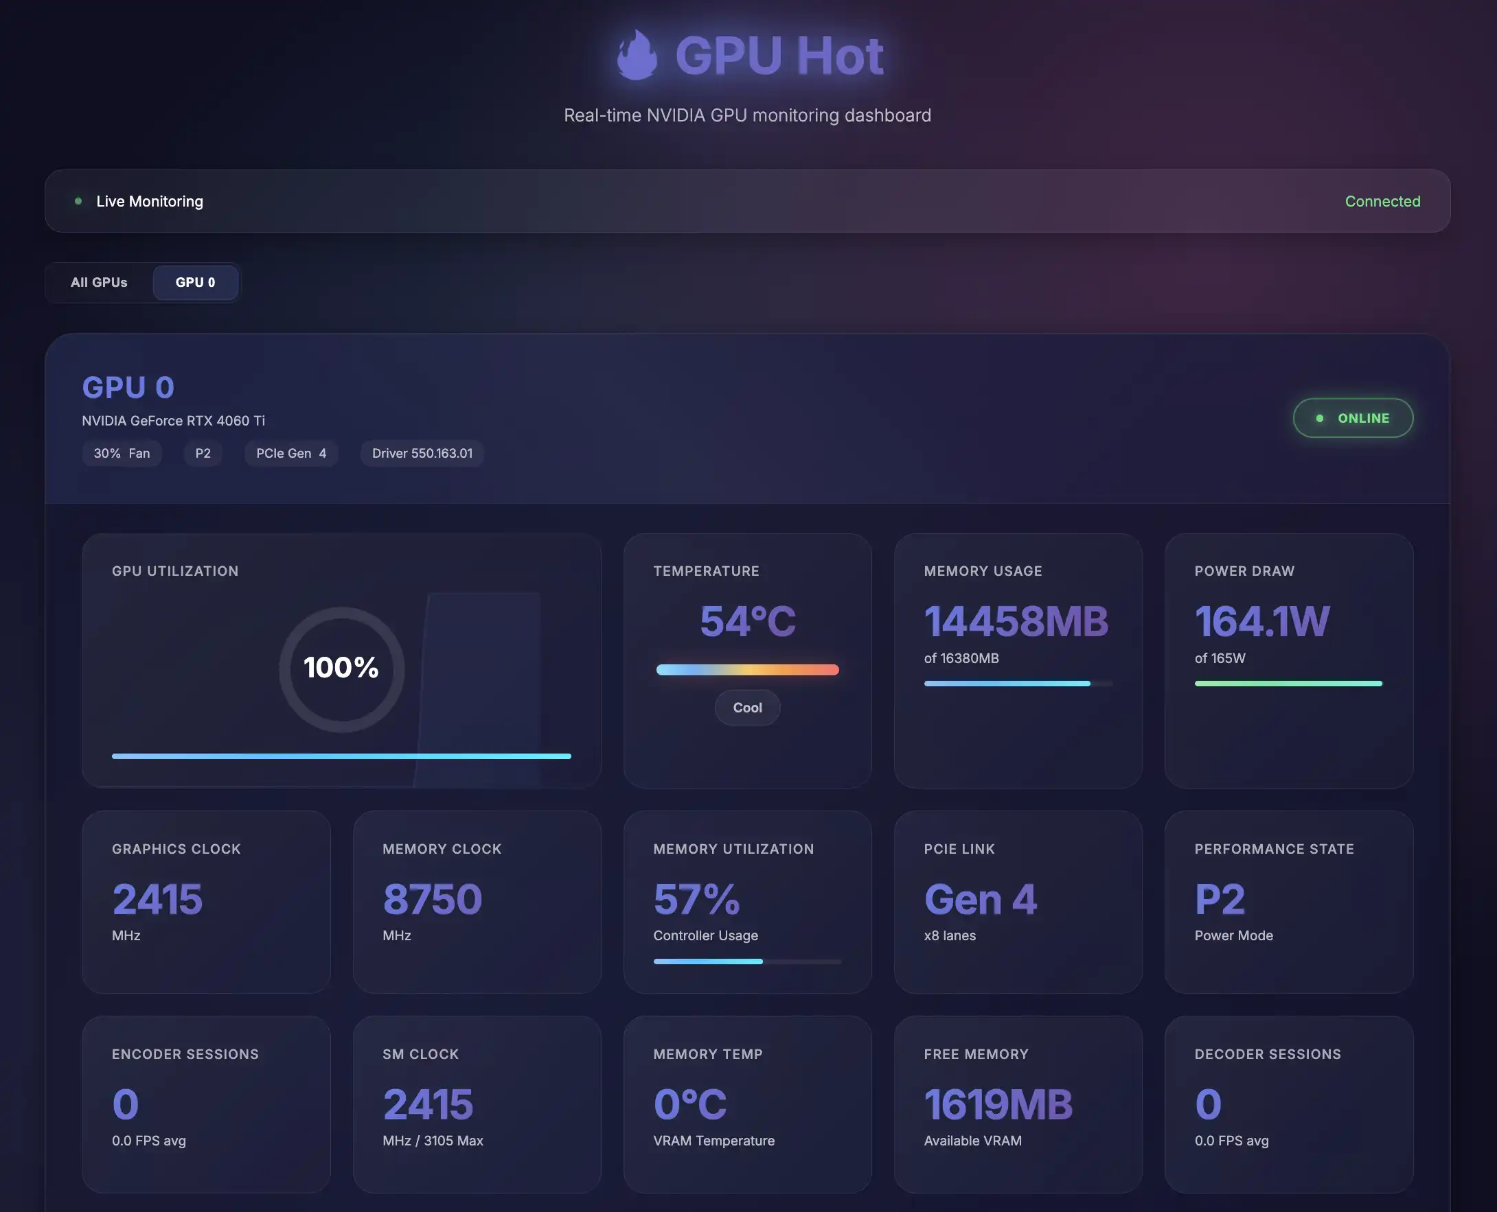Viewport: 1497px width, 1212px height.
Task: Click the Cool temperature status pill
Action: [x=746, y=708]
